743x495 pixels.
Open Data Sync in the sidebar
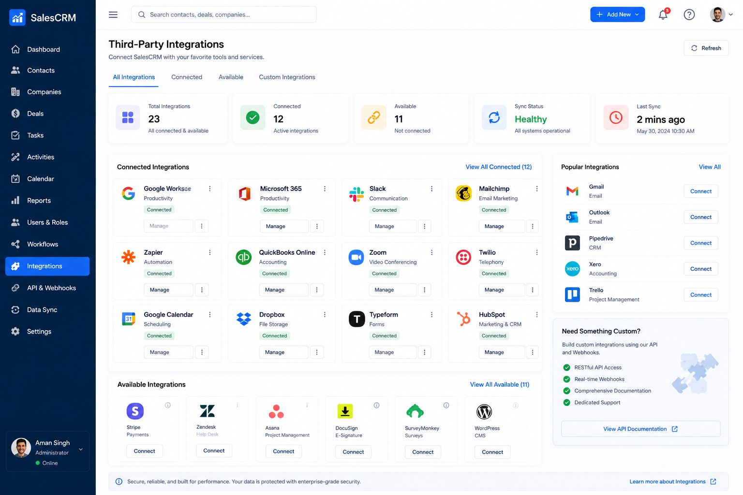tap(47, 310)
